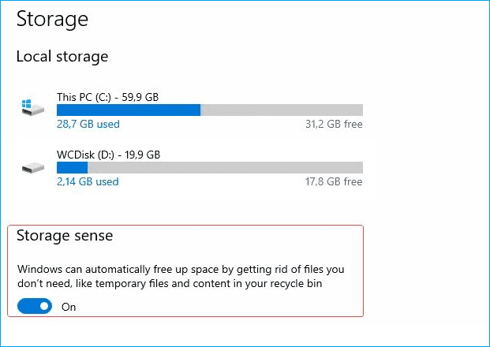Click the "On" label beside the toggle
This screenshot has width=490, height=347.
[x=69, y=307]
